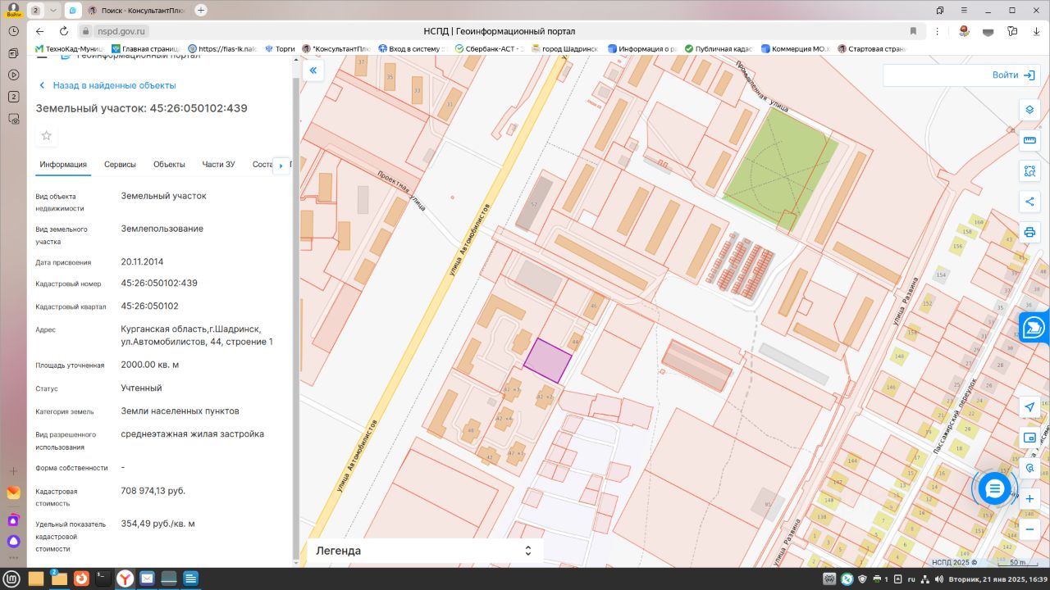Open the support chat bubble
Screen dimensions: 1050x590
pos(994,489)
